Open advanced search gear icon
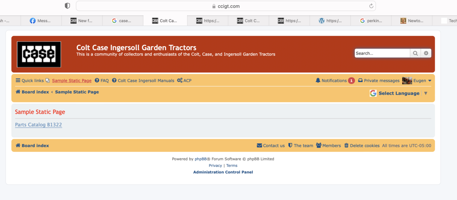Screen dimensions: 457x200 pyautogui.click(x=426, y=53)
